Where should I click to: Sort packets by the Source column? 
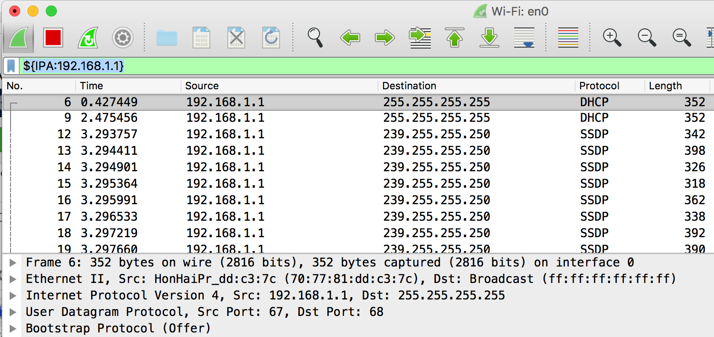coord(202,86)
